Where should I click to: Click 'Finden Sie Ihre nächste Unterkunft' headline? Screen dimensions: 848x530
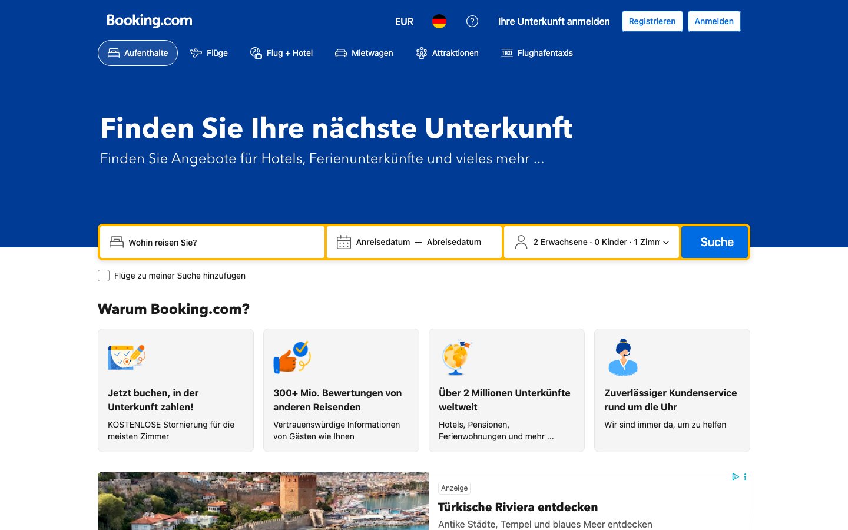pyautogui.click(x=336, y=128)
